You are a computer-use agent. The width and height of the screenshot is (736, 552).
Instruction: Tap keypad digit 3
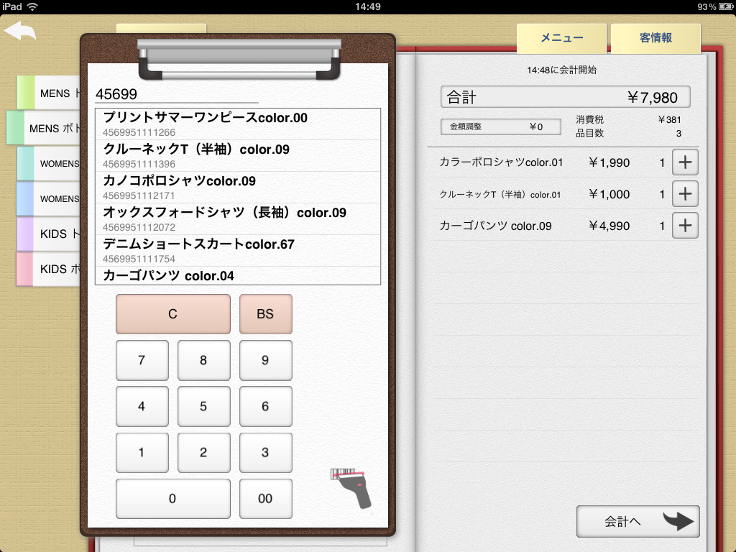click(266, 453)
